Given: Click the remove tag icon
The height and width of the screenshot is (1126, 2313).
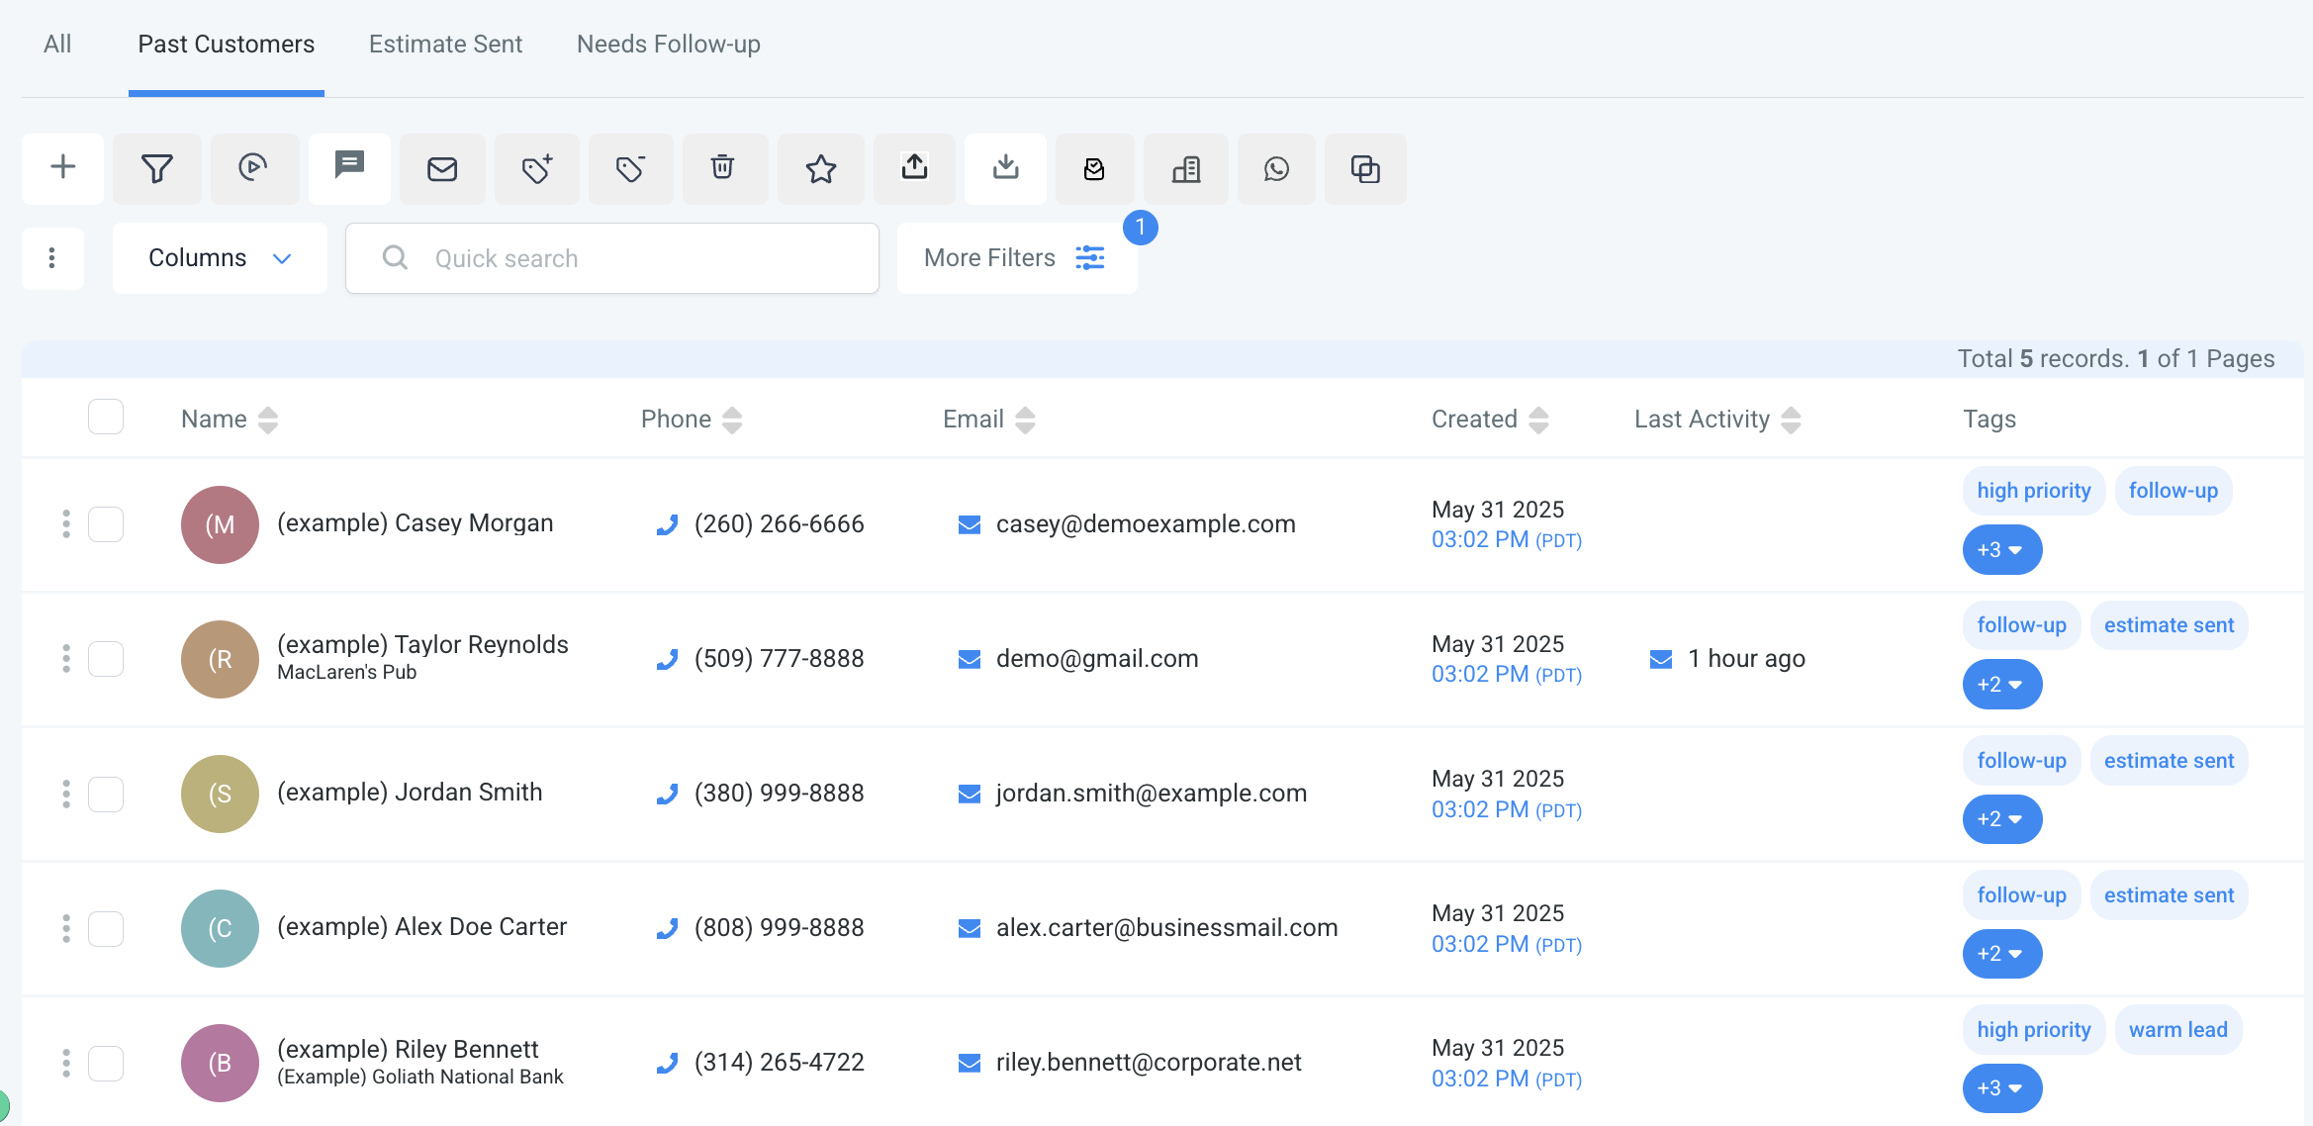Looking at the screenshot, I should click(630, 168).
